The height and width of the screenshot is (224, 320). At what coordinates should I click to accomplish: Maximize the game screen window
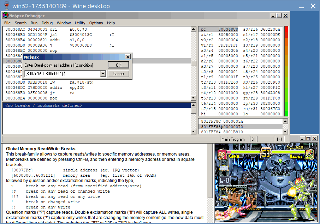pyautogui.click(x=308, y=139)
